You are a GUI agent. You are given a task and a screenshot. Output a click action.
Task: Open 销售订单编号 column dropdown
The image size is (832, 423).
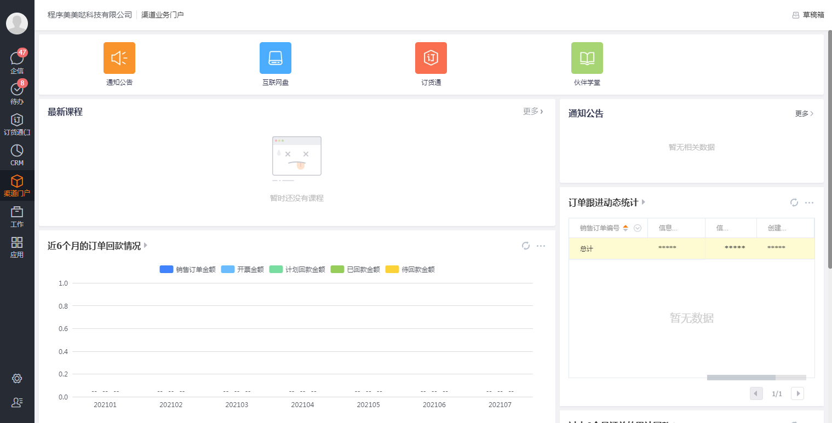[638, 228]
